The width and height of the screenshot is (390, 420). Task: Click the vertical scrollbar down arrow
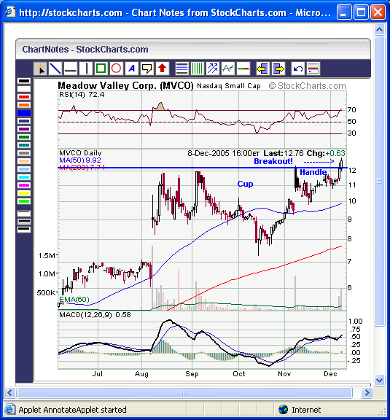coord(379,380)
